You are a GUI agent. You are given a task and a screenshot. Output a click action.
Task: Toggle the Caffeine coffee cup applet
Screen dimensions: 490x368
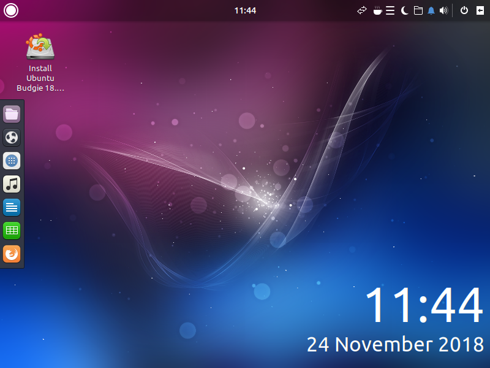(377, 10)
